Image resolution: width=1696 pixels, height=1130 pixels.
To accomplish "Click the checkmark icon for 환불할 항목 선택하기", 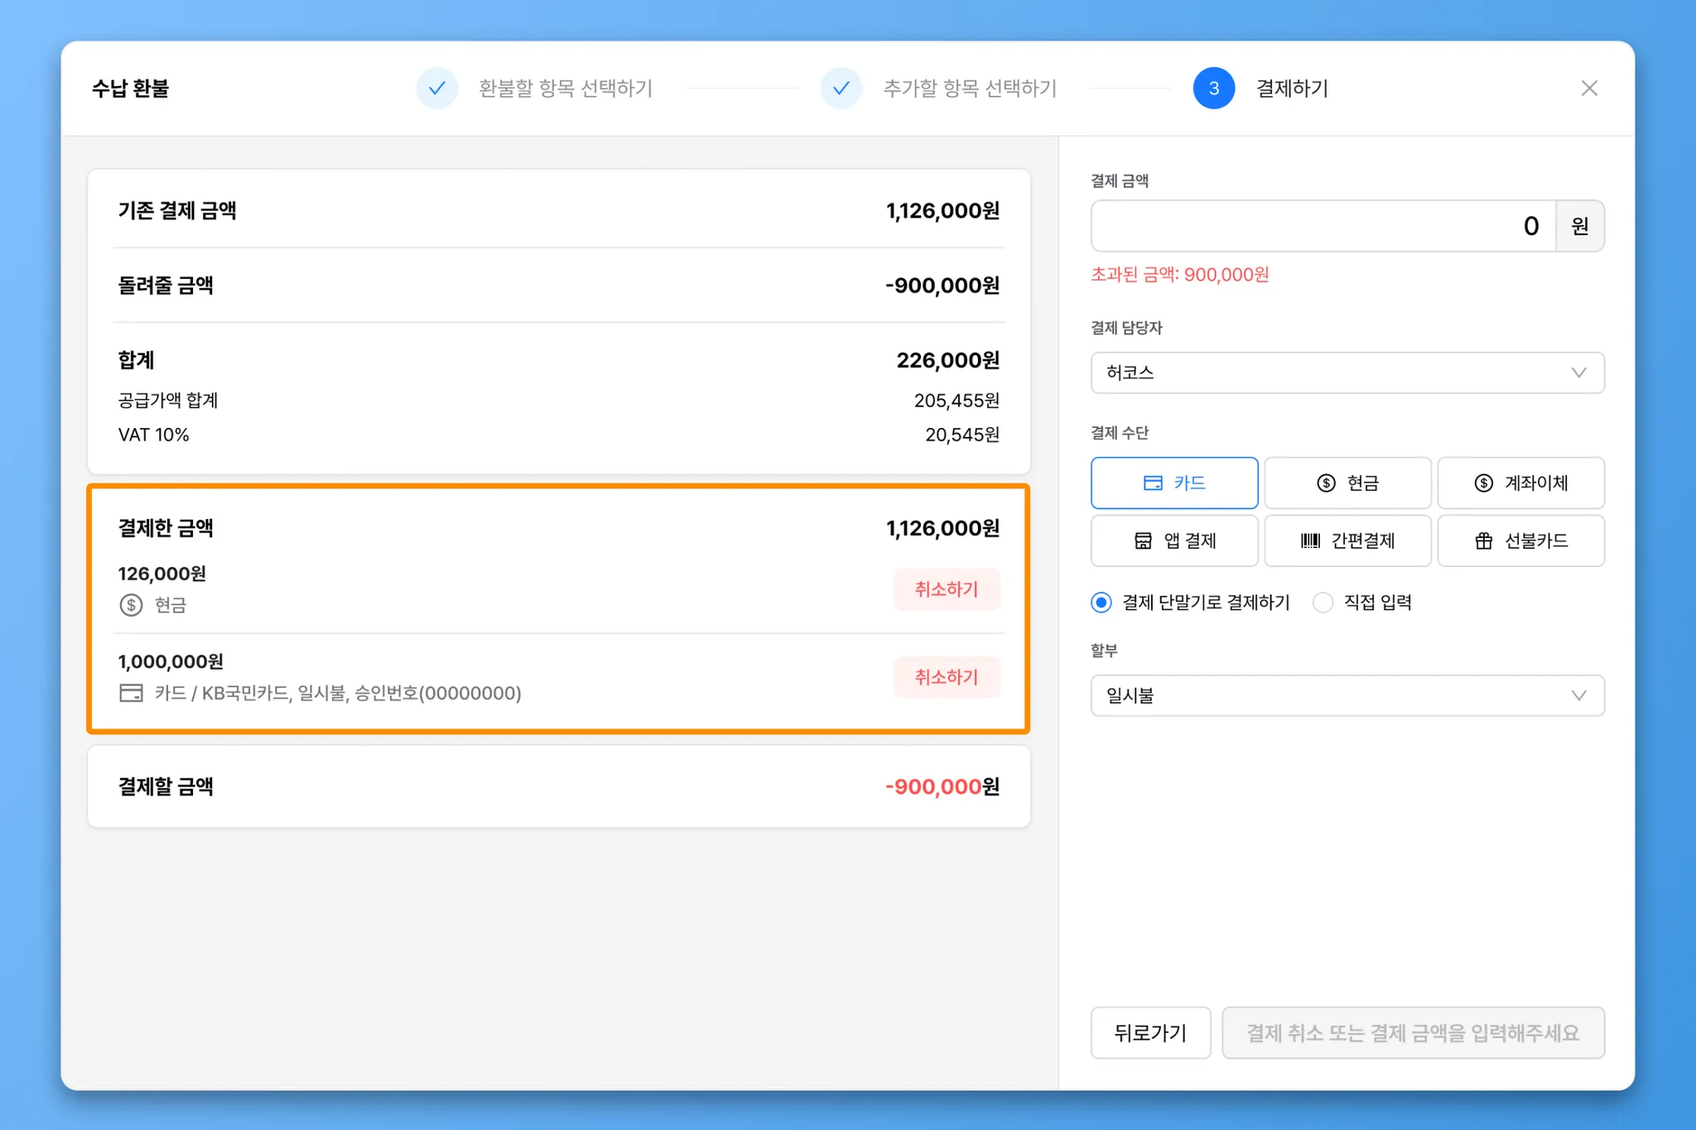I will pyautogui.click(x=436, y=89).
